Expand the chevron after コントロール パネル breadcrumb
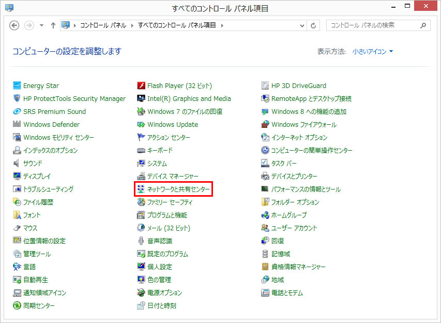This screenshot has height=323, width=441. pyautogui.click(x=132, y=26)
